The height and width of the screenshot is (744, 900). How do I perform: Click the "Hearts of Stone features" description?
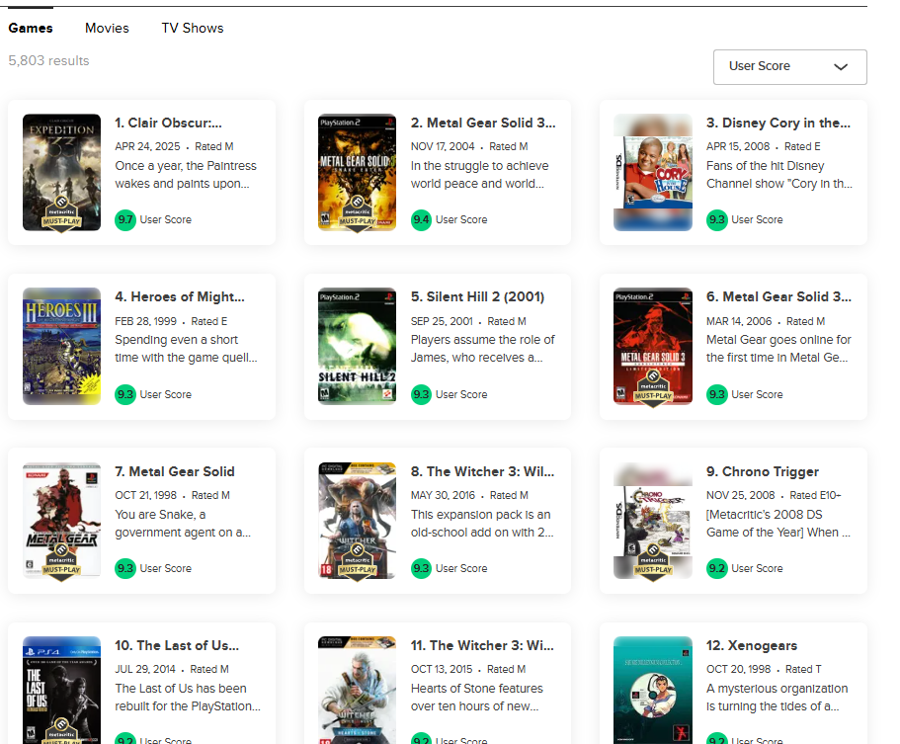477,697
